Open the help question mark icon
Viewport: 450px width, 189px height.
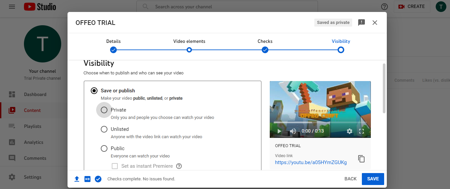pos(384,7)
